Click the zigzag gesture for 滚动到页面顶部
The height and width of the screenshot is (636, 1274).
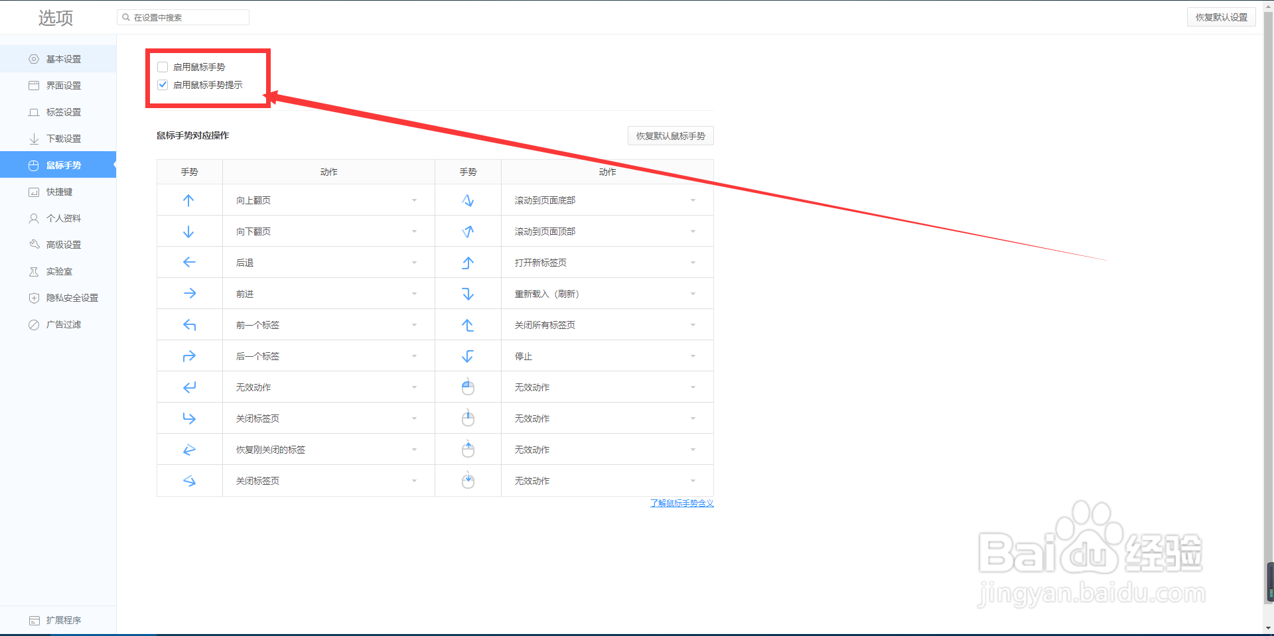(468, 231)
